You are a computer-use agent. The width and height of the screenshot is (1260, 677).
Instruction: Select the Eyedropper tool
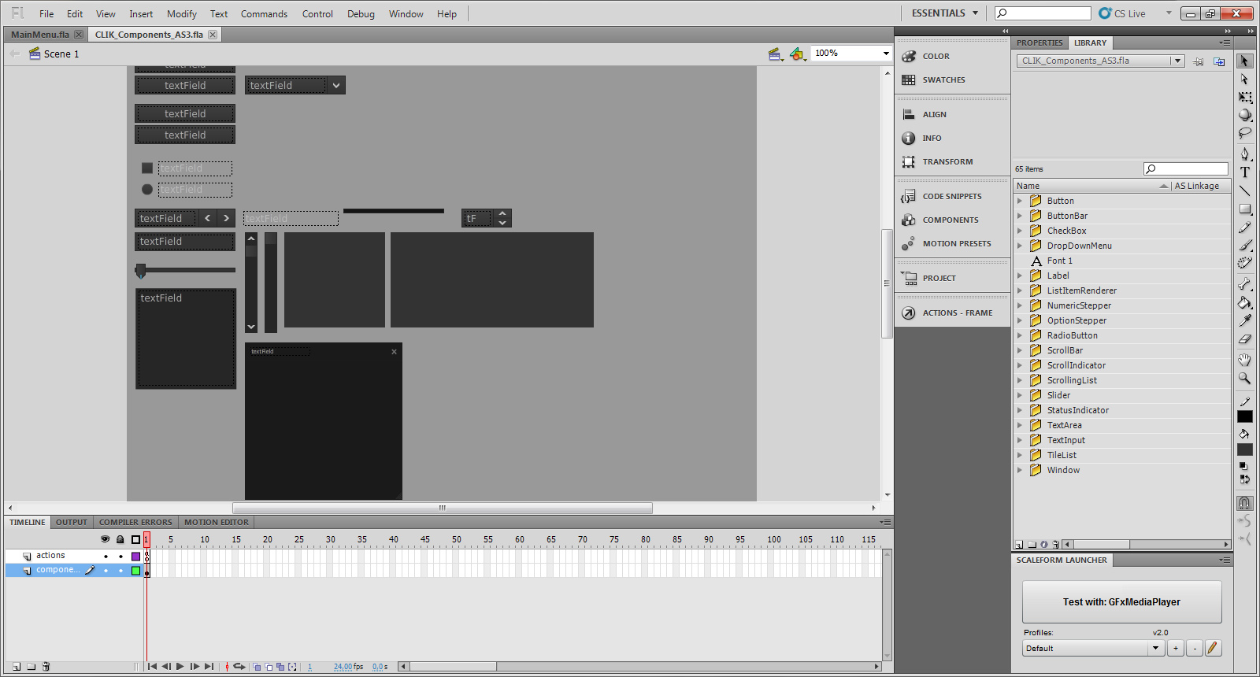pos(1244,320)
